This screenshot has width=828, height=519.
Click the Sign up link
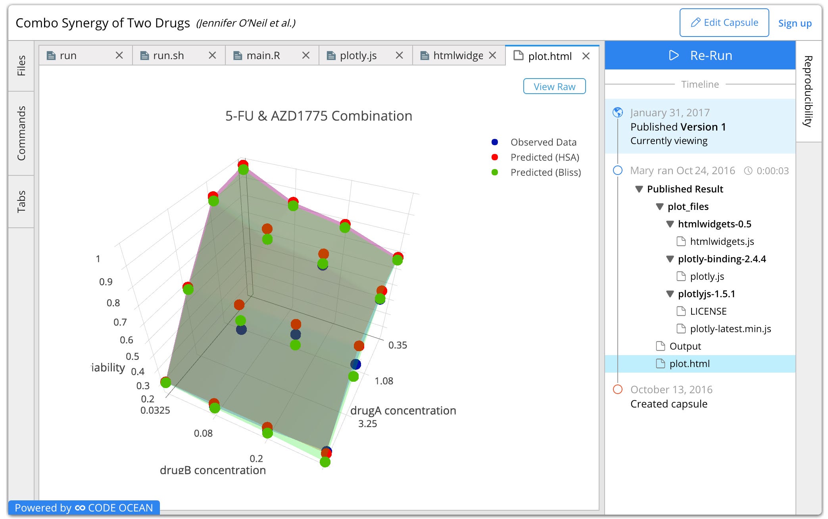pos(794,23)
